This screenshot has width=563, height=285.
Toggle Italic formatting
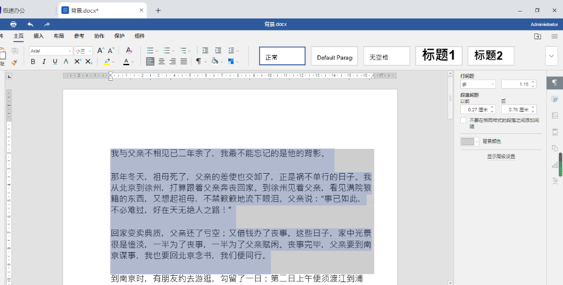(44, 62)
